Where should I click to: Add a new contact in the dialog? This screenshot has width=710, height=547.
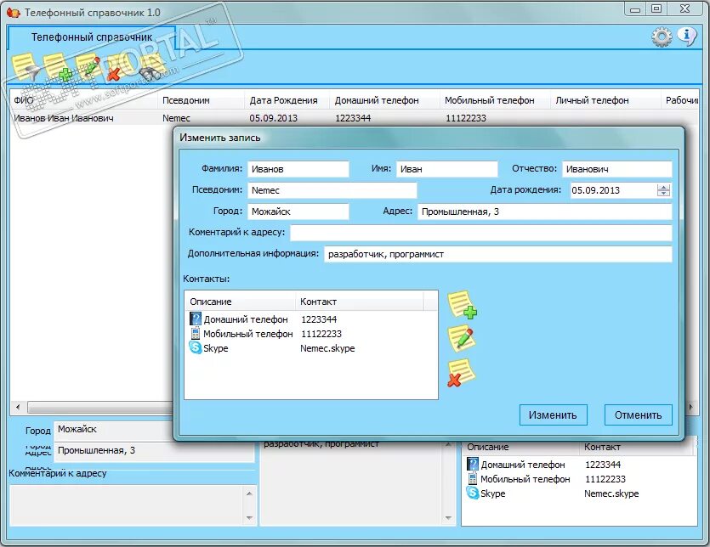(x=462, y=306)
